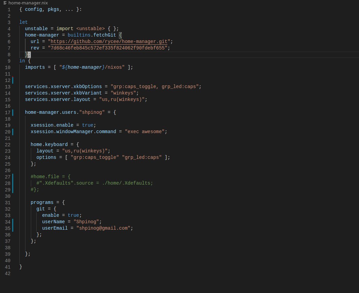
Task: Click the home-manager.nix file icon
Action: point(5,3)
